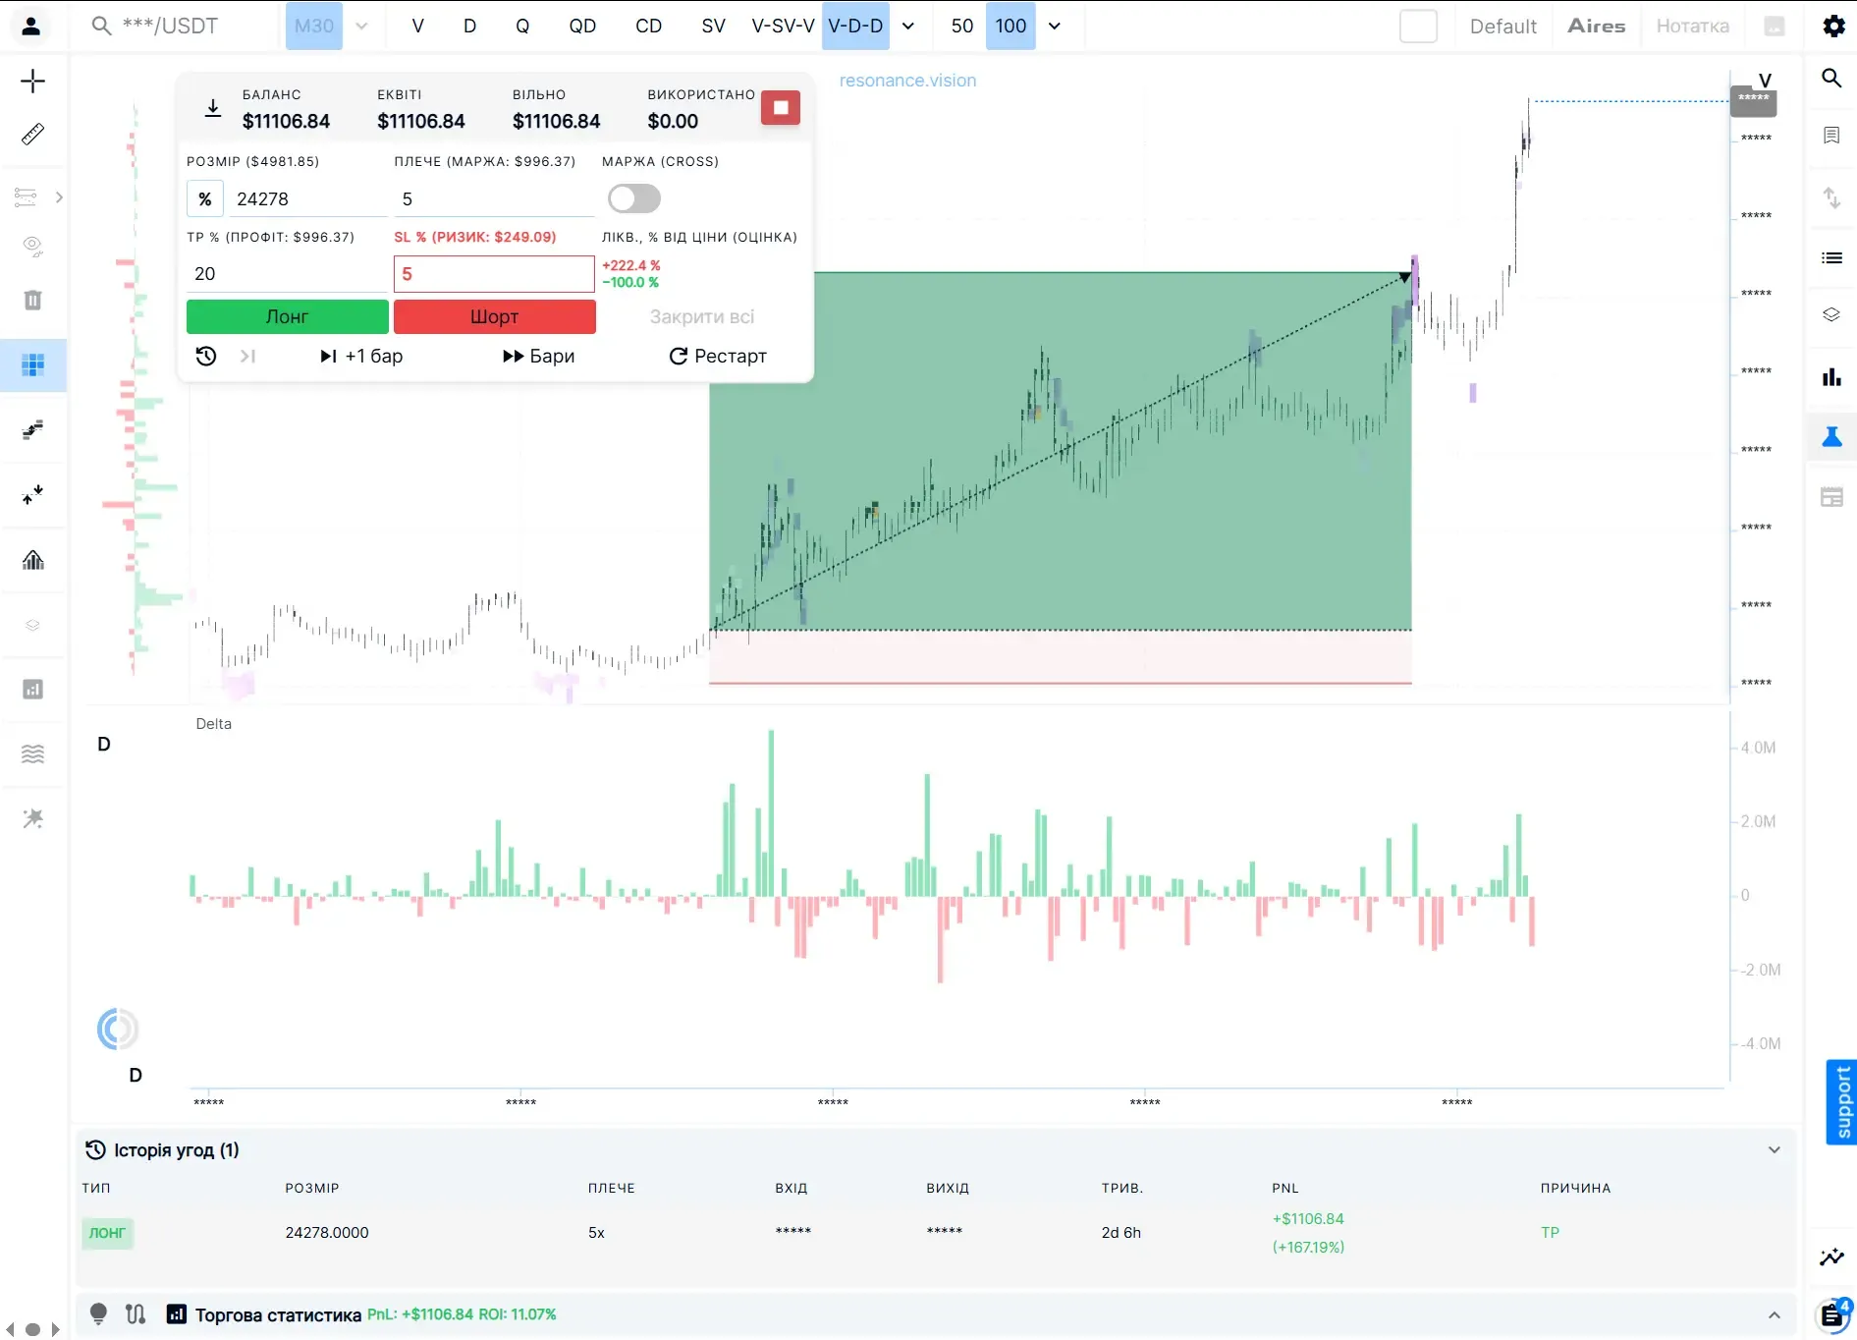Viewport: 1857px width, 1340px height.
Task: Tick the empty checkbox next to Default
Action: [1418, 26]
